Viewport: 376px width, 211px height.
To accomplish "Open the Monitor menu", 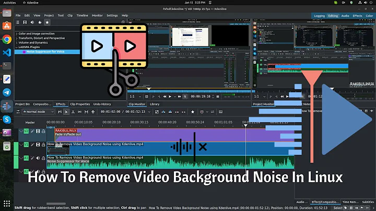I will coord(97,15).
